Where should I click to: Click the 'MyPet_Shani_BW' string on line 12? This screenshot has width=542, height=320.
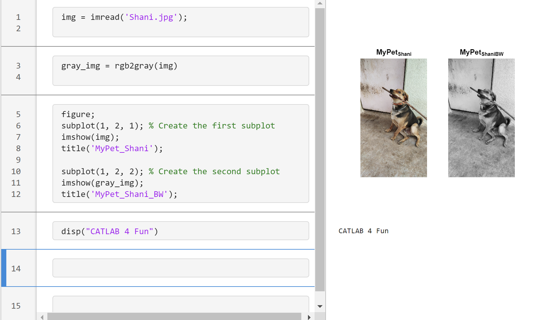tap(129, 194)
